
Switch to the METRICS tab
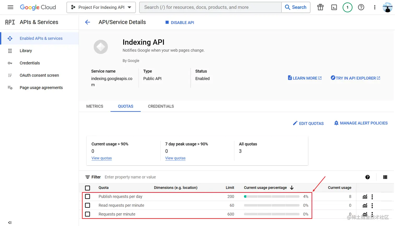point(95,106)
